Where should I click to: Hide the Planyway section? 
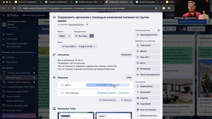tap(129, 78)
